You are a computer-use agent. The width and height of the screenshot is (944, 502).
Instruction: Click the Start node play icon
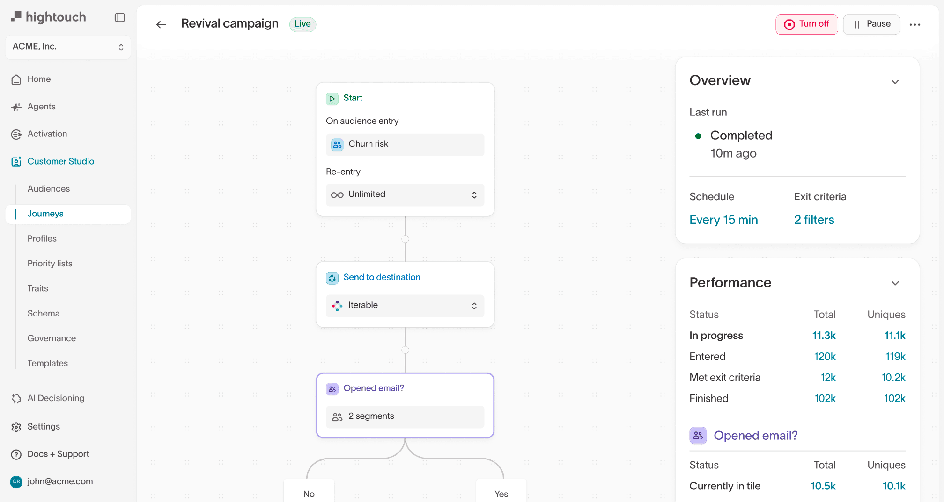point(332,98)
